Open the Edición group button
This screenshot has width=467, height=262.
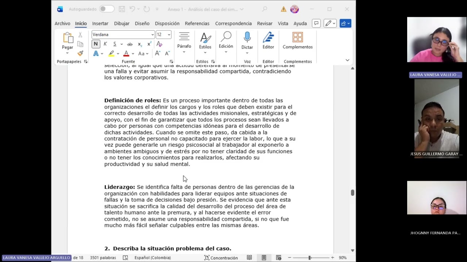[226, 43]
